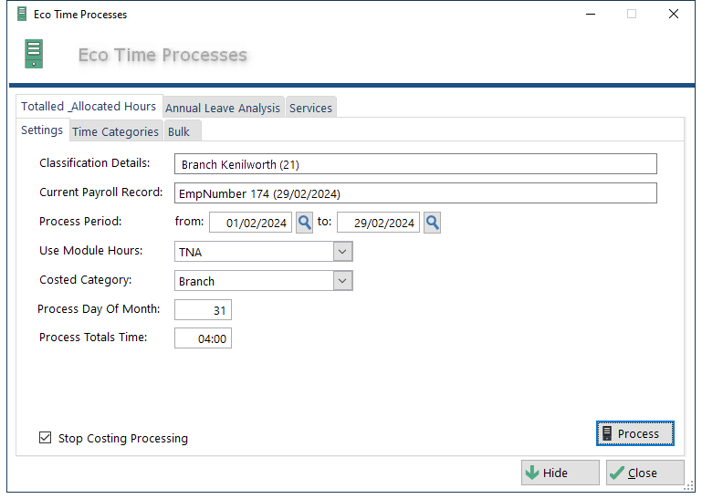
Task: Click the title bar application icon
Action: (22, 15)
